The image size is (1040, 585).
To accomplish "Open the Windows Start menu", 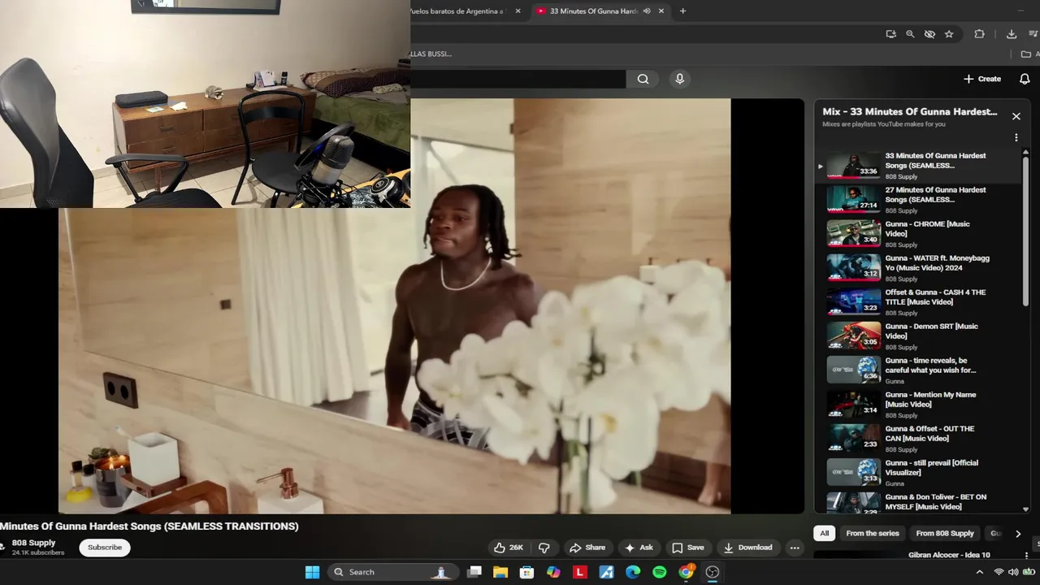I will tap(312, 572).
